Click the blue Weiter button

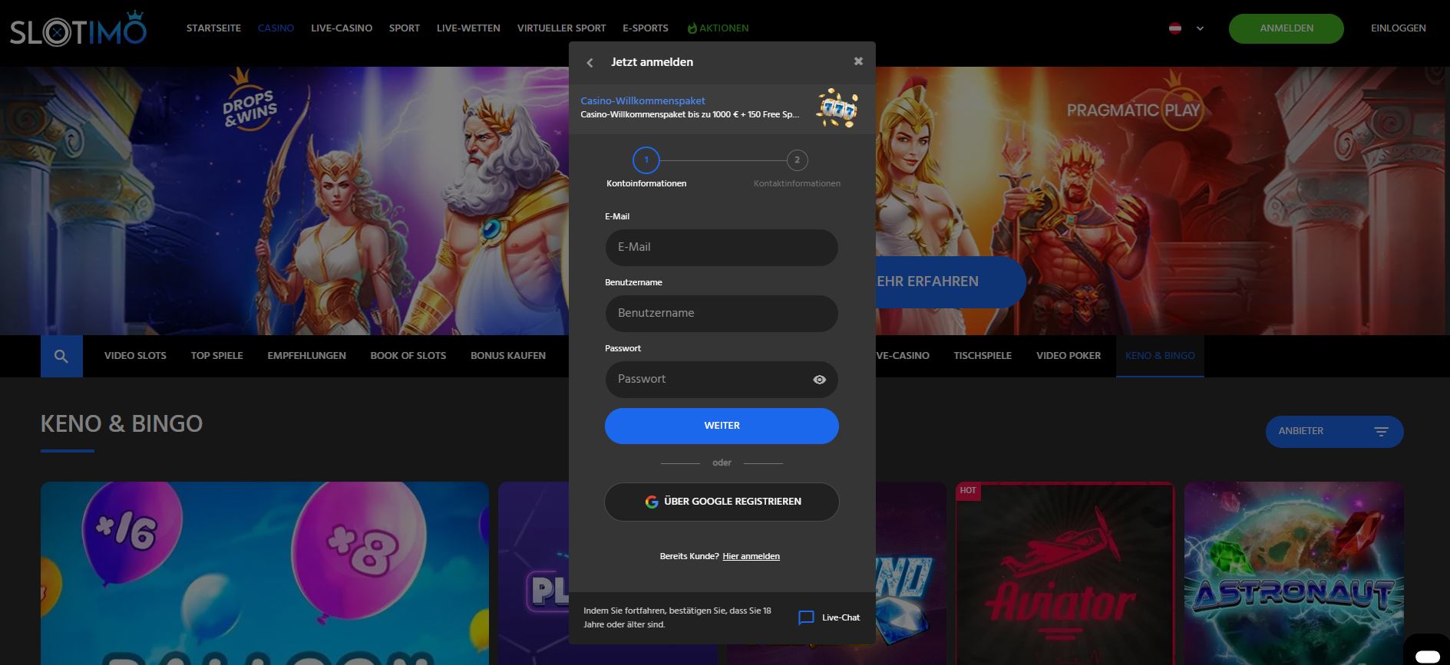point(722,426)
